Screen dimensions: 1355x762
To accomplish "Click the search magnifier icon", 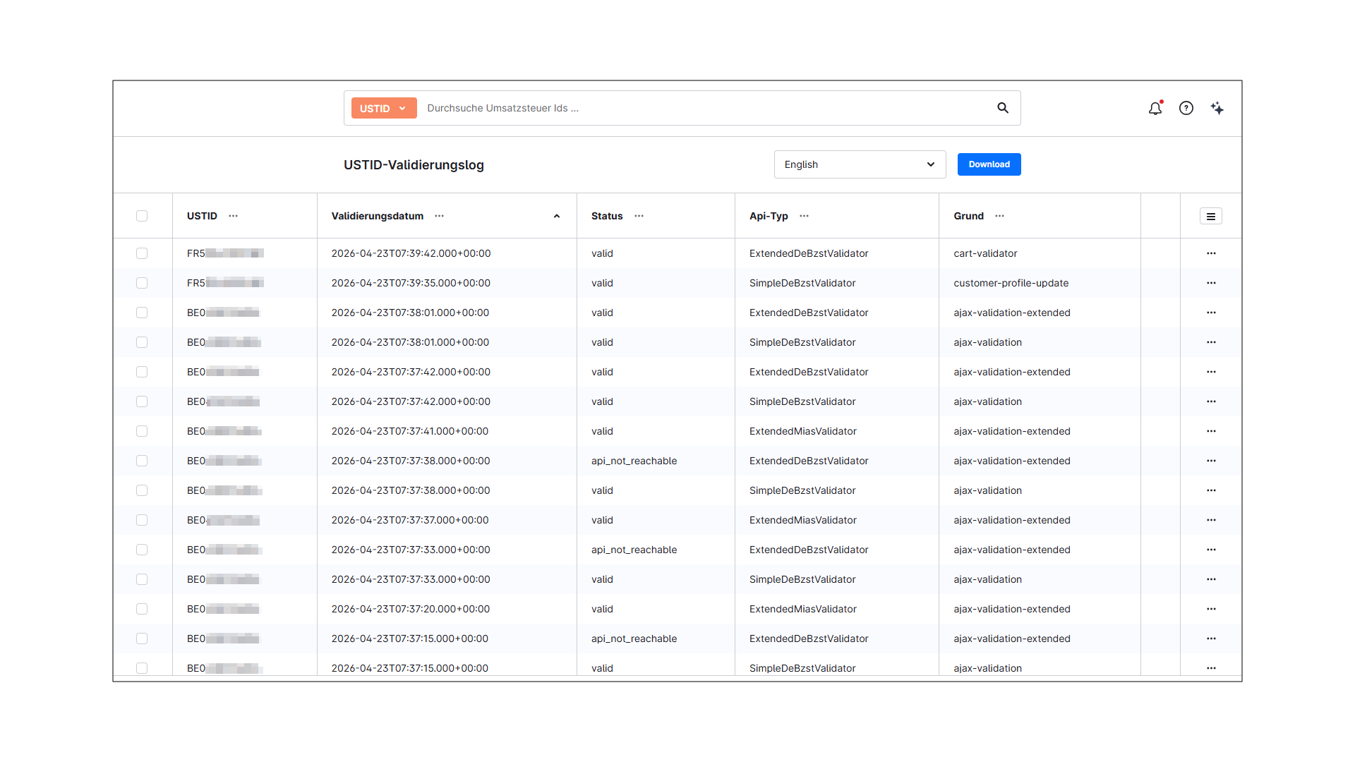I will click(1002, 108).
